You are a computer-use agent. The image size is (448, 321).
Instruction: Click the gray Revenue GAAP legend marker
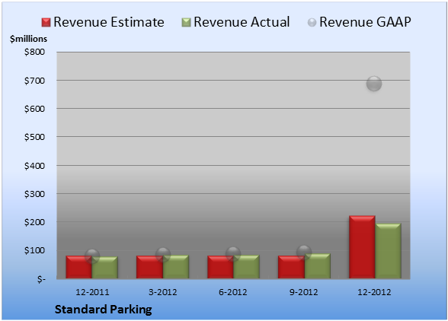(312, 23)
